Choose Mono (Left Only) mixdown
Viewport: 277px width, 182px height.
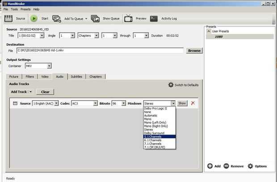pos(159,123)
